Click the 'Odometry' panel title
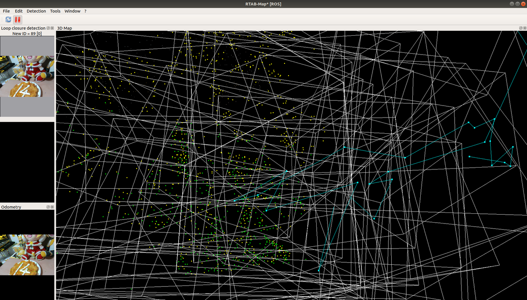527x300 pixels. [x=11, y=207]
